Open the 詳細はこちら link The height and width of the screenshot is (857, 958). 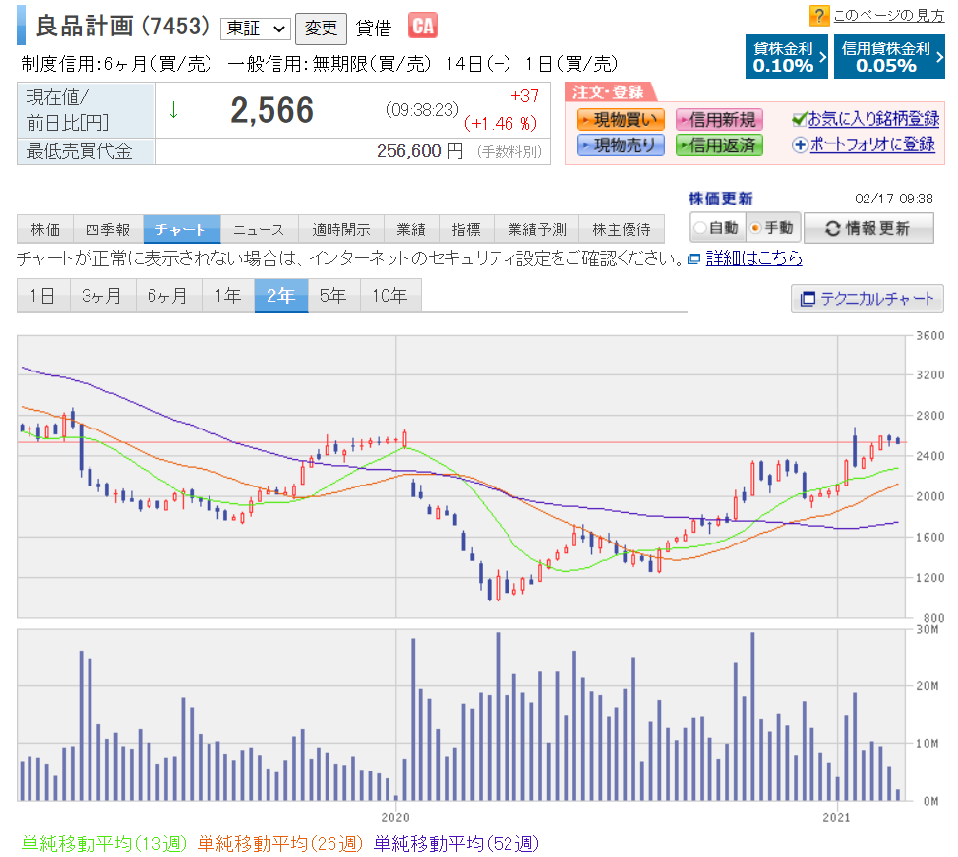tap(753, 258)
